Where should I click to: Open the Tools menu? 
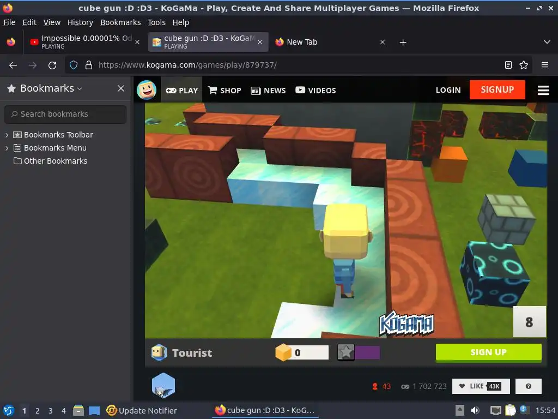[x=156, y=22]
